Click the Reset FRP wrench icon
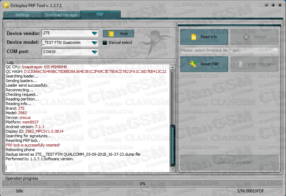The image size is (286, 196). (193, 64)
